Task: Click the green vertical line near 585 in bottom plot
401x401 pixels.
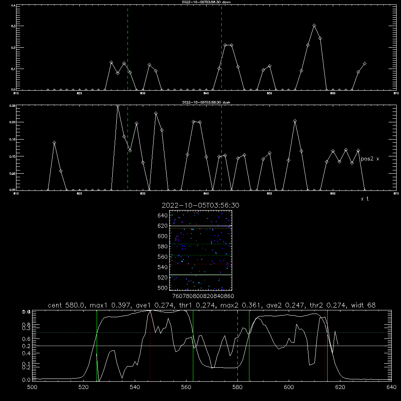Action: [x=249, y=346]
